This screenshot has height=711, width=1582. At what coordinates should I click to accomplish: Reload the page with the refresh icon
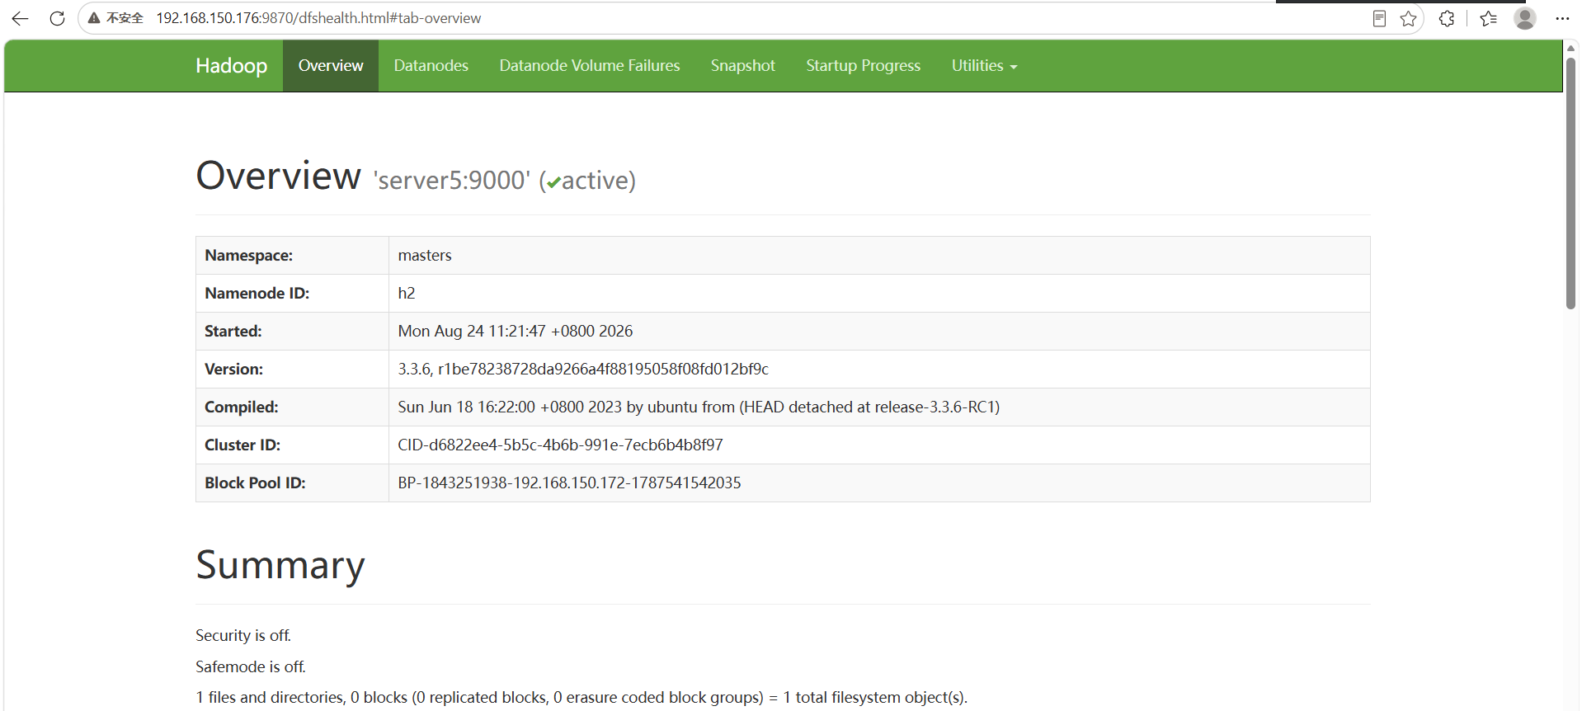click(57, 18)
